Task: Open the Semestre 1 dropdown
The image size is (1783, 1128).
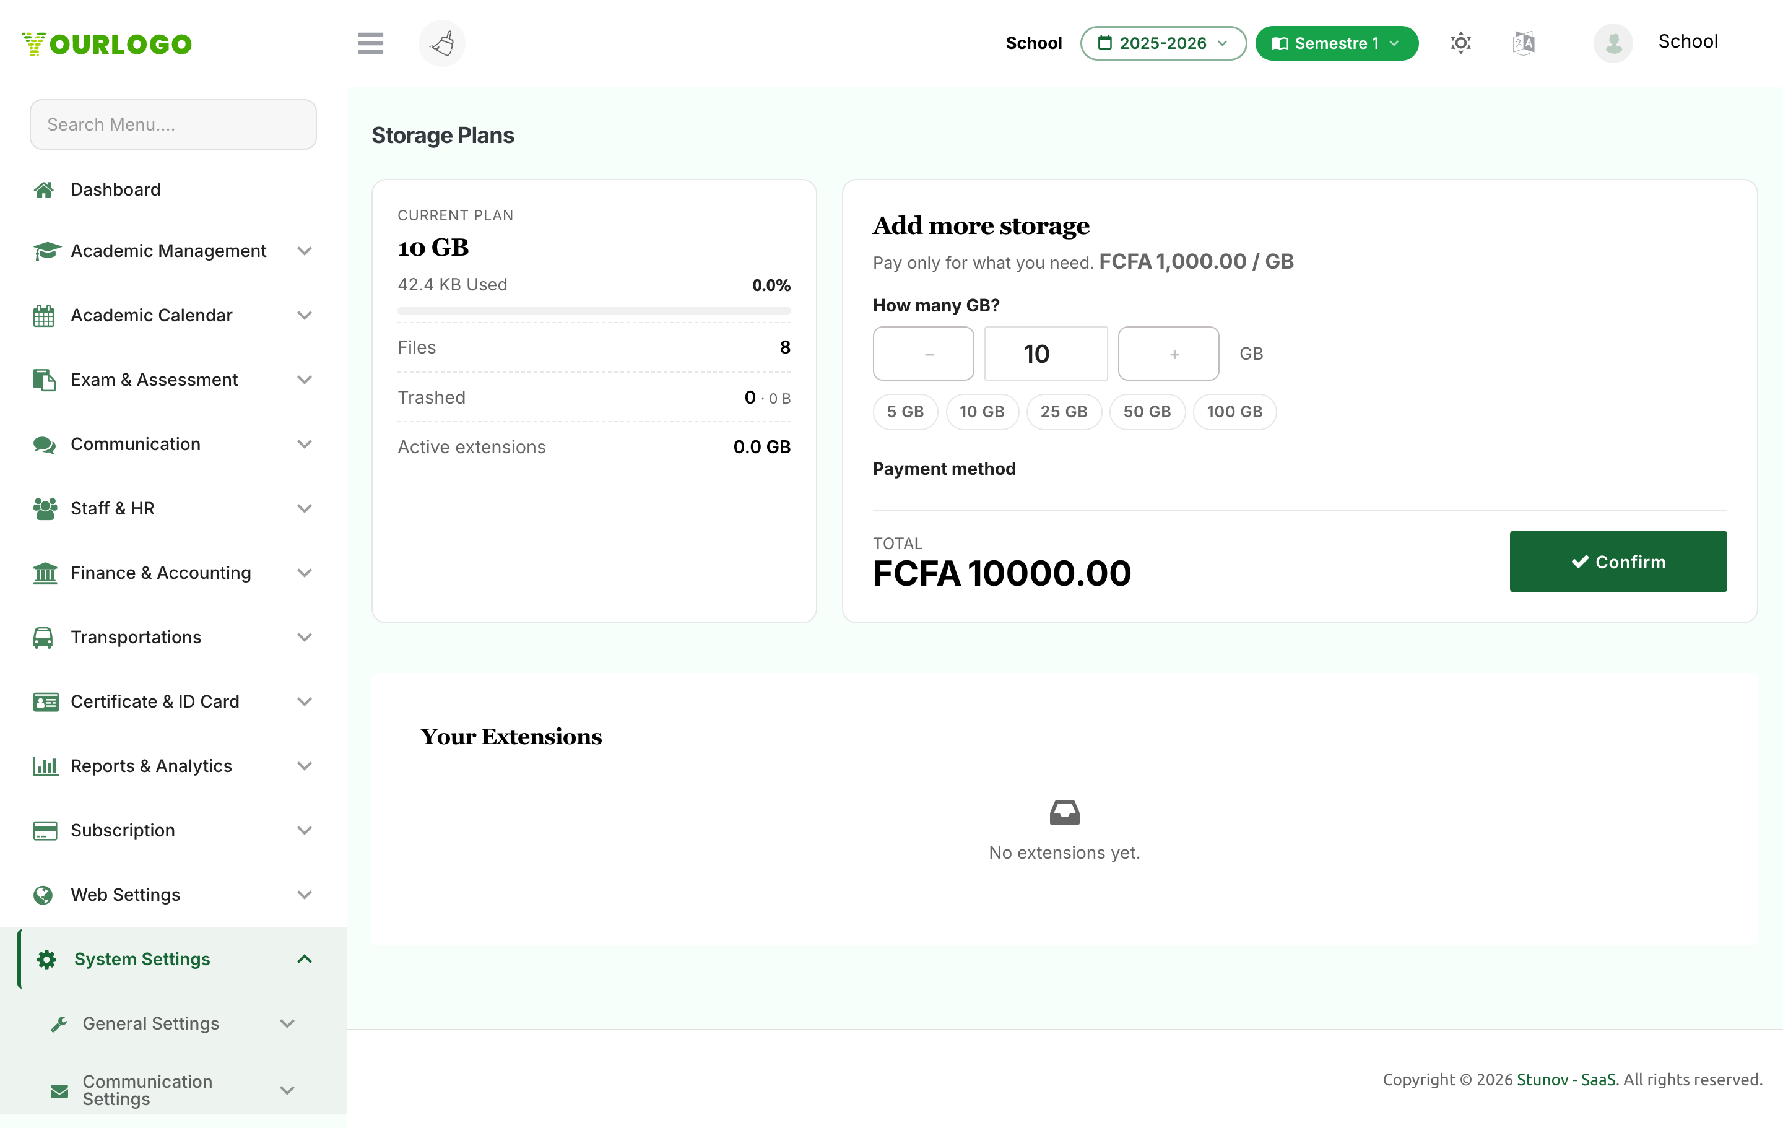Action: (x=1337, y=43)
